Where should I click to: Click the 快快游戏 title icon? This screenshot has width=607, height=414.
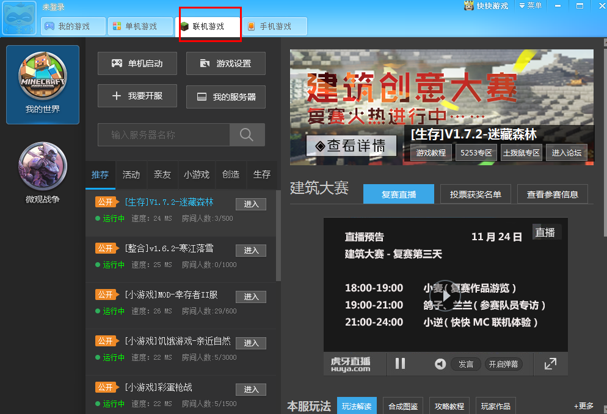(x=469, y=6)
